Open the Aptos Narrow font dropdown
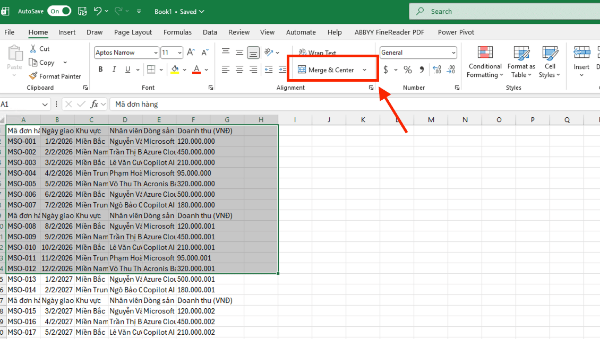Image resolution: width=600 pixels, height=339 pixels. (156, 53)
